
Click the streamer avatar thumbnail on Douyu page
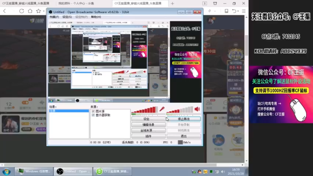11,124
